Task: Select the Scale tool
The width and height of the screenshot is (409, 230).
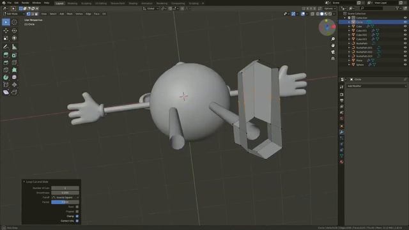Action: click(6, 38)
